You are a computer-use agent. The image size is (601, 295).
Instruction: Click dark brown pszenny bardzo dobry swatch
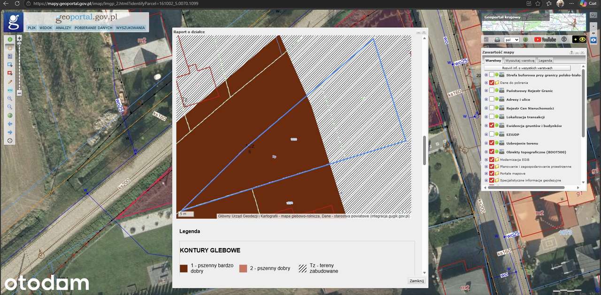point(184,269)
